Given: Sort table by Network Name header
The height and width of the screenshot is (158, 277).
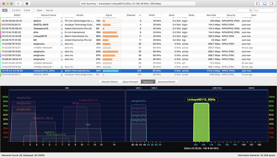Looking at the screenshot, I should (x=48, y=15).
